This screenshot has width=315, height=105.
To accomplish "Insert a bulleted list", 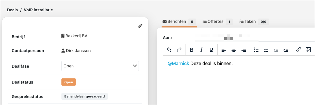I will tap(256, 50).
